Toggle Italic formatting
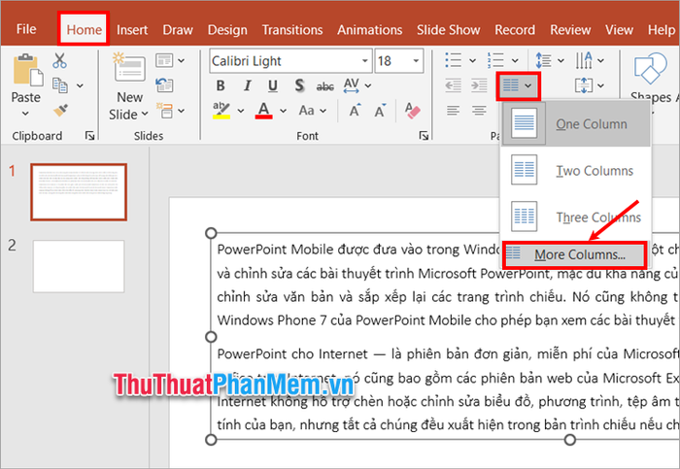This screenshot has height=469, width=680. pos(247,85)
